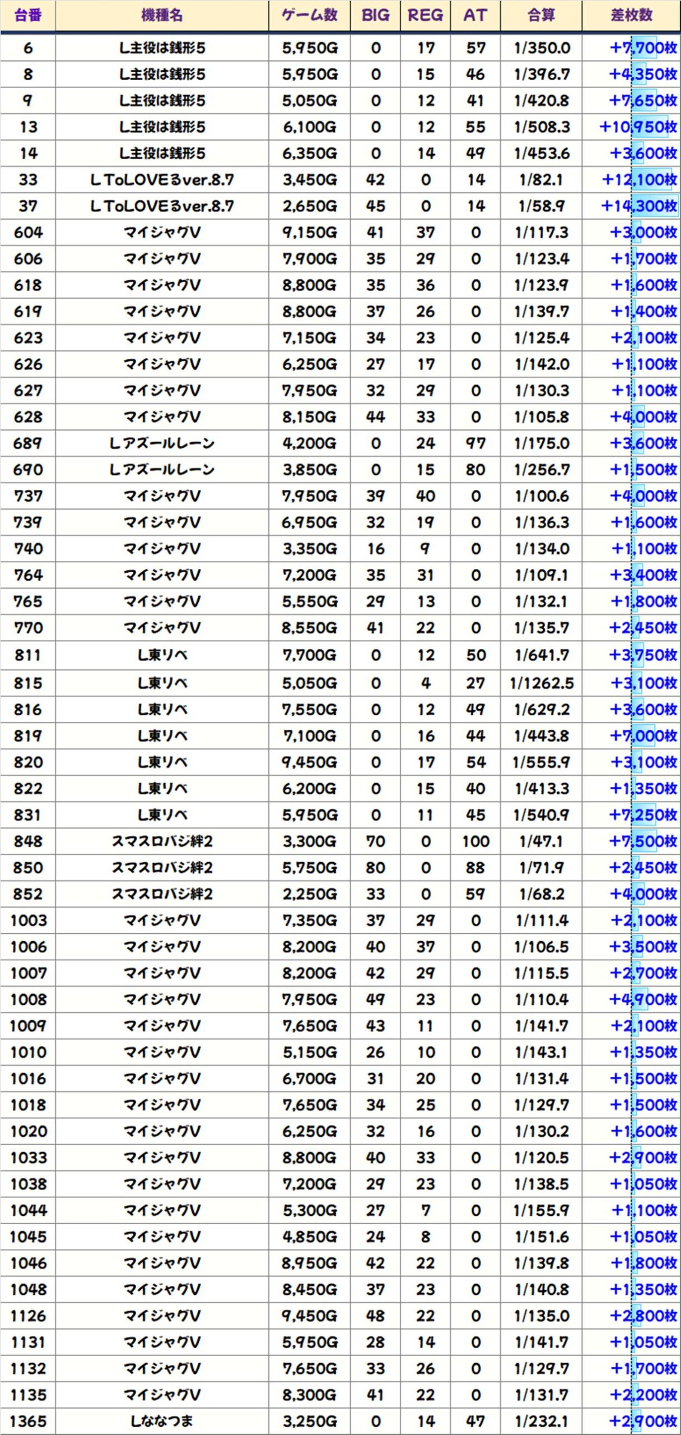This screenshot has height=1435, width=681.
Task: Select the +14,300枚 difference value
Action: click(x=638, y=206)
